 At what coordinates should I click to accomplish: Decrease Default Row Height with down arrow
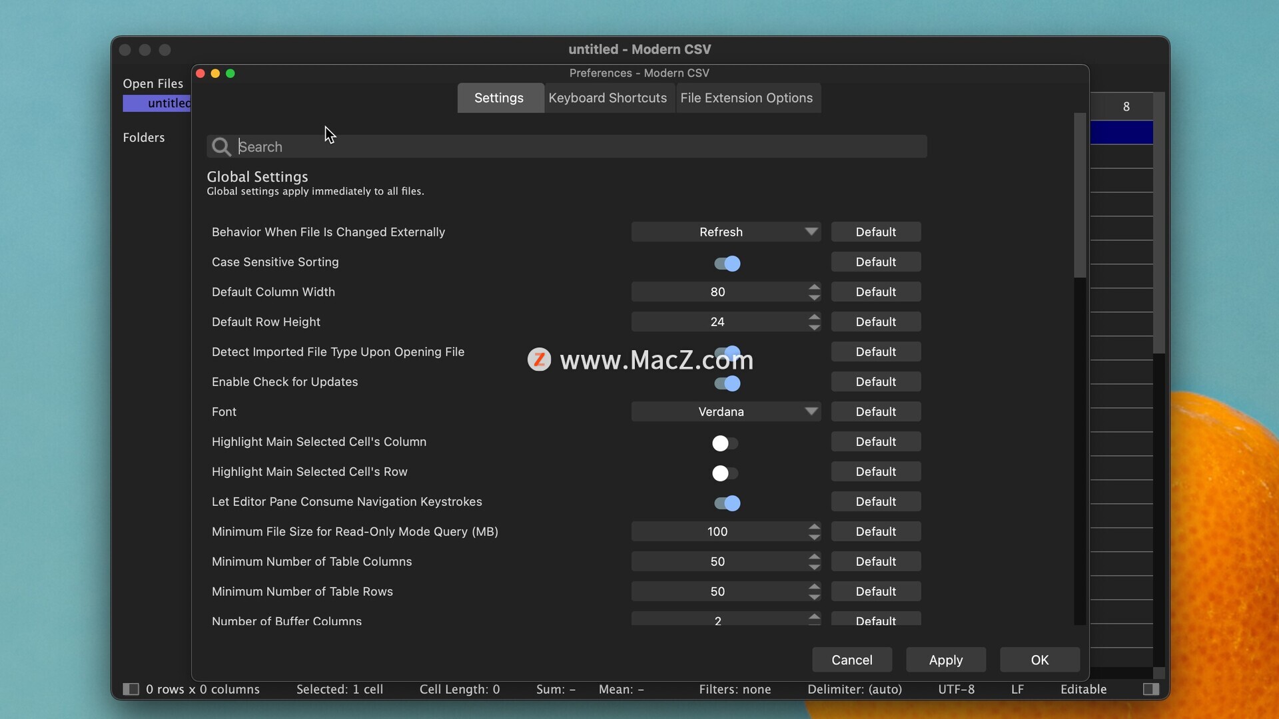[814, 327]
